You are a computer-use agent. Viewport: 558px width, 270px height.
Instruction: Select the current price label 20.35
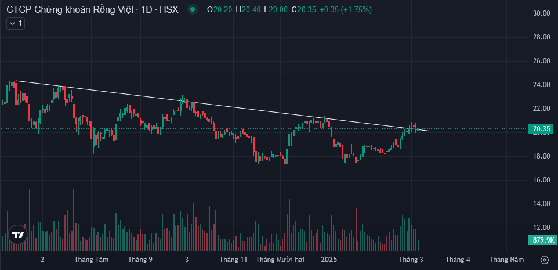tap(541, 128)
